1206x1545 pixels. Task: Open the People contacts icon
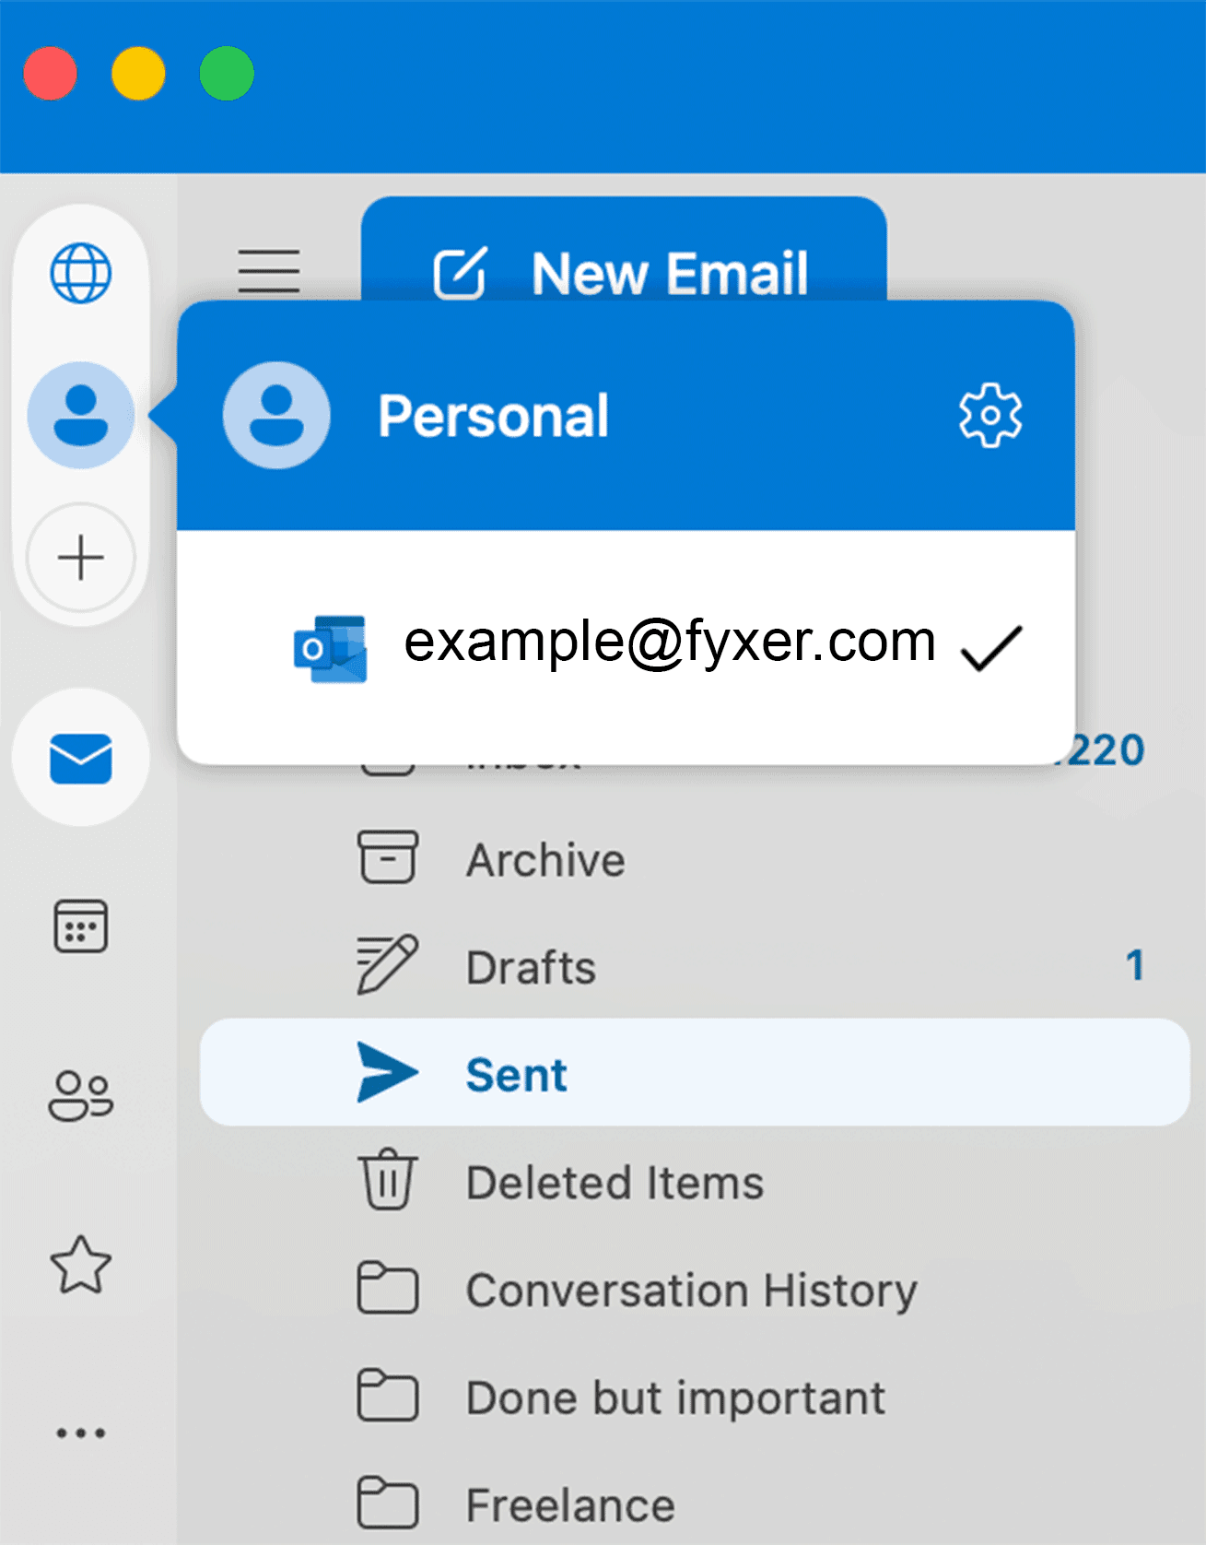tap(81, 1095)
